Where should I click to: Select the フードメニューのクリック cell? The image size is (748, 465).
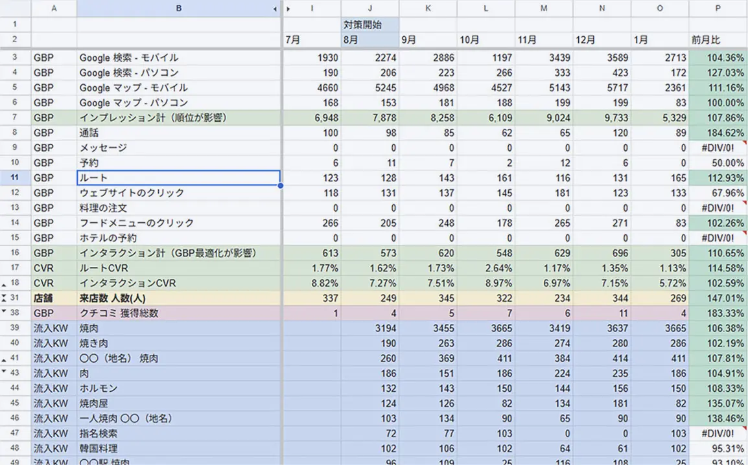[x=178, y=223]
